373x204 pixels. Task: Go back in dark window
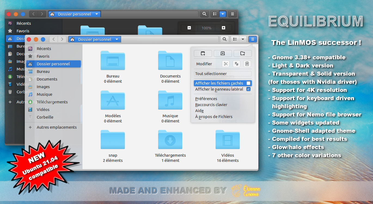pyautogui.click(x=33, y=14)
